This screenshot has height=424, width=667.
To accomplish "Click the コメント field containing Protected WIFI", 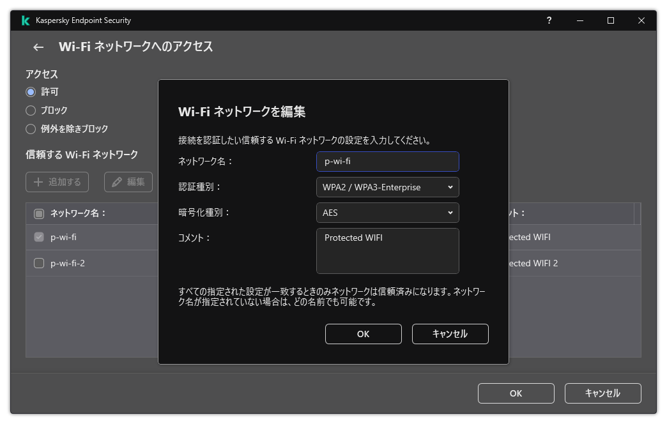I will click(388, 250).
